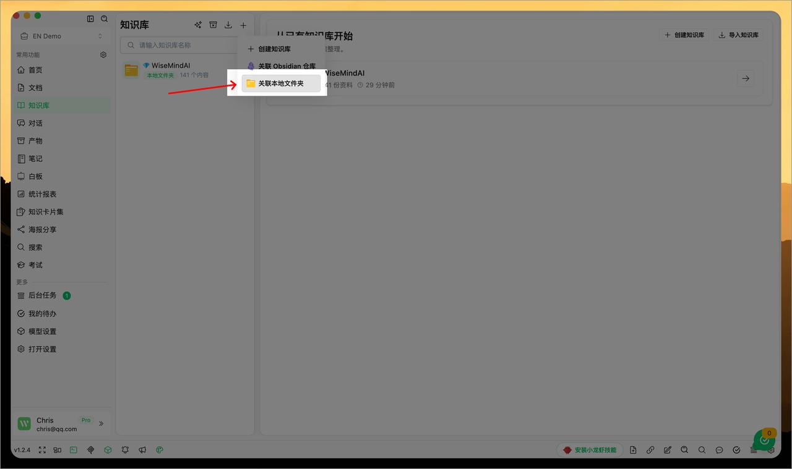This screenshot has width=792, height=469.
Task: Click the v1.2.4 version label
Action: 22,450
